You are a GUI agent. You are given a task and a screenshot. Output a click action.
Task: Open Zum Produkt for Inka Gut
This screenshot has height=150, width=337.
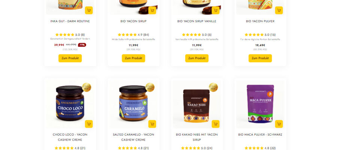pyautogui.click(x=70, y=58)
